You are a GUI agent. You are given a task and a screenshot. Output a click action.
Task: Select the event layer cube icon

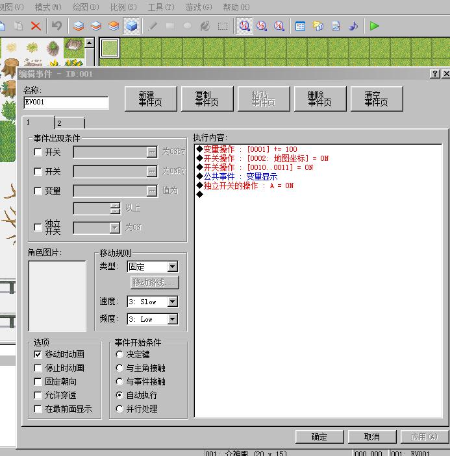coord(132,26)
